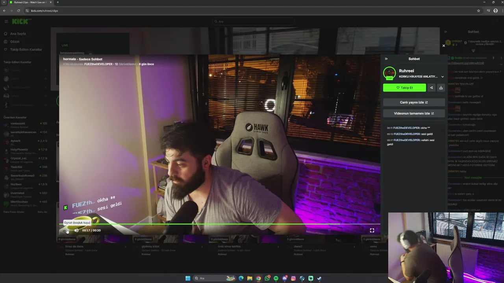The image size is (504, 283).
Task: Open HolyPhoenix recommended channel
Action: (x=25, y=151)
